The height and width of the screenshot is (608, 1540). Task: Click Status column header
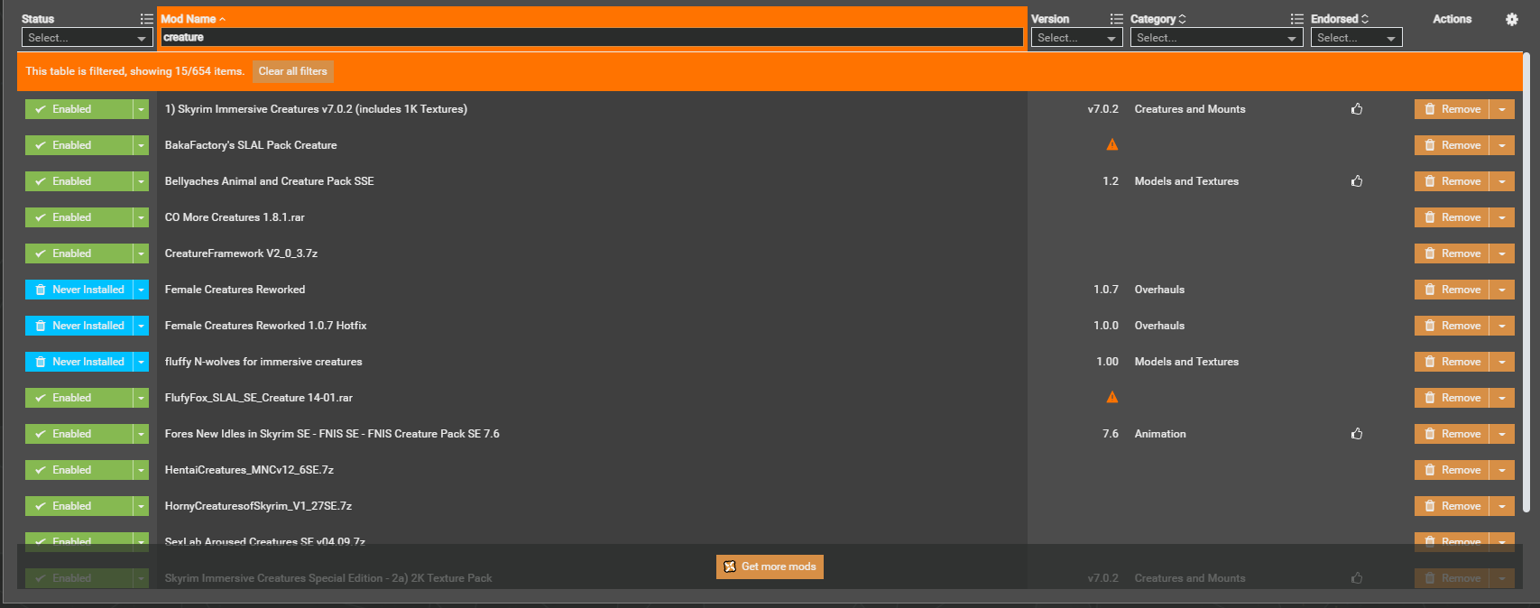click(38, 19)
